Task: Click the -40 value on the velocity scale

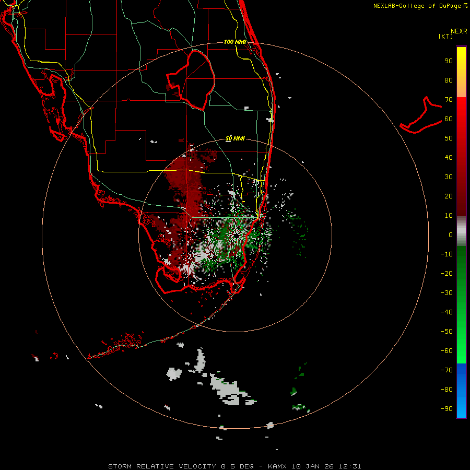Action: pyautogui.click(x=446, y=312)
